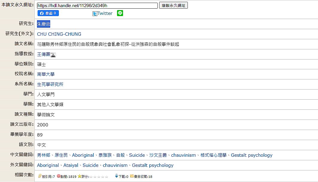318x182 pixels.
Task: Open advisor 王傳壽 link
Action: 44,54
